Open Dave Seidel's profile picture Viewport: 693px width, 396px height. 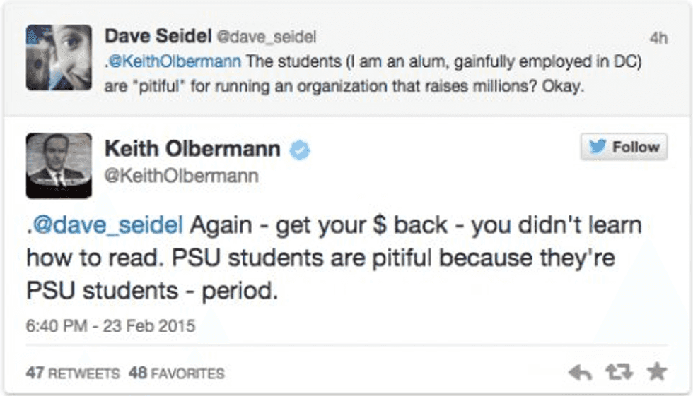pyautogui.click(x=59, y=57)
